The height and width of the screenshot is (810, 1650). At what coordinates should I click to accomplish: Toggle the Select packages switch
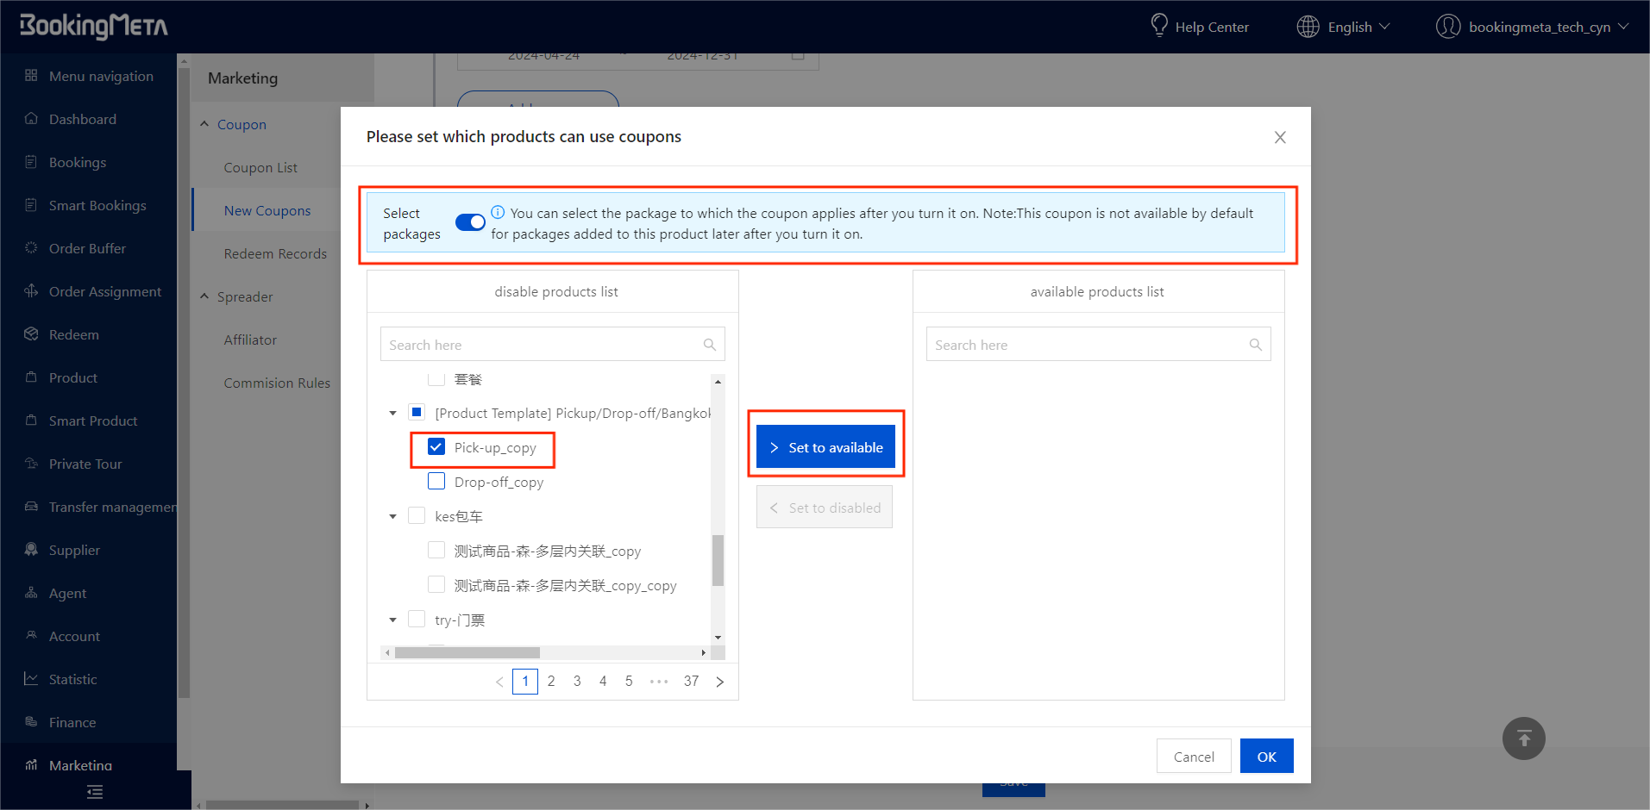click(470, 222)
